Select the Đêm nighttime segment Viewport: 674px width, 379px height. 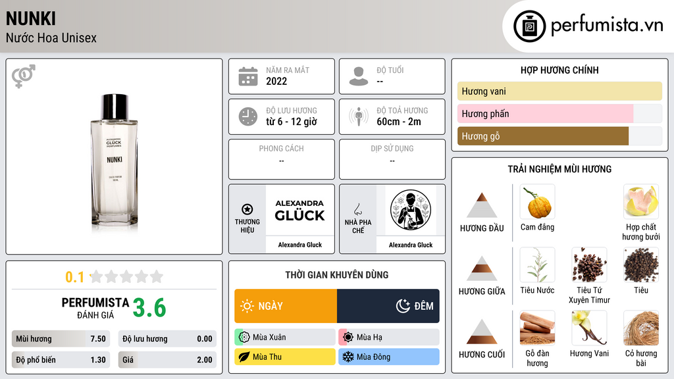tap(388, 306)
